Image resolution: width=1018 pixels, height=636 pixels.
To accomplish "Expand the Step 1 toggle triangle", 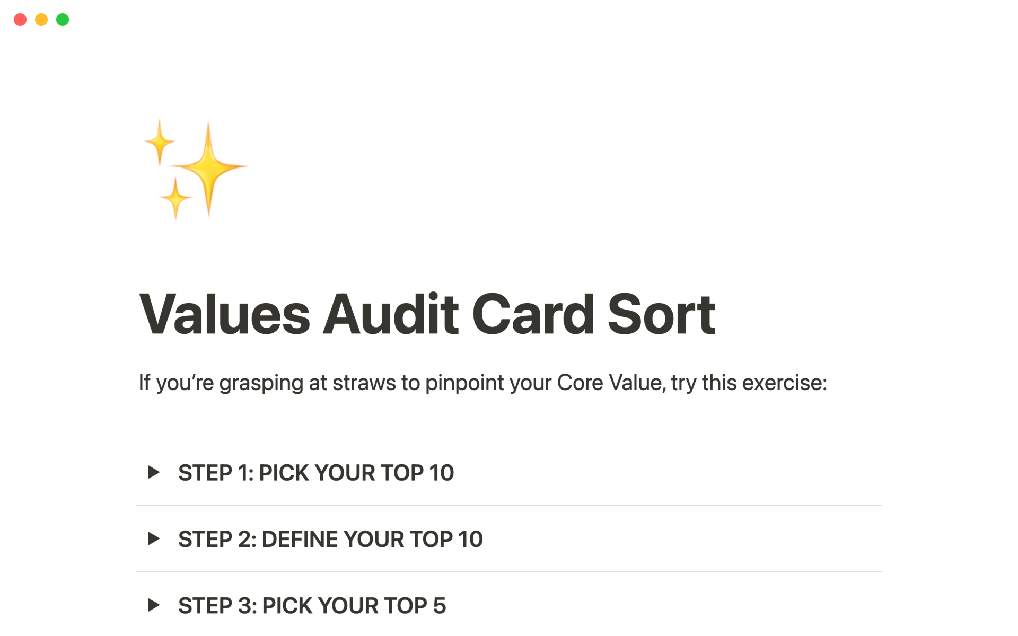I will [154, 472].
